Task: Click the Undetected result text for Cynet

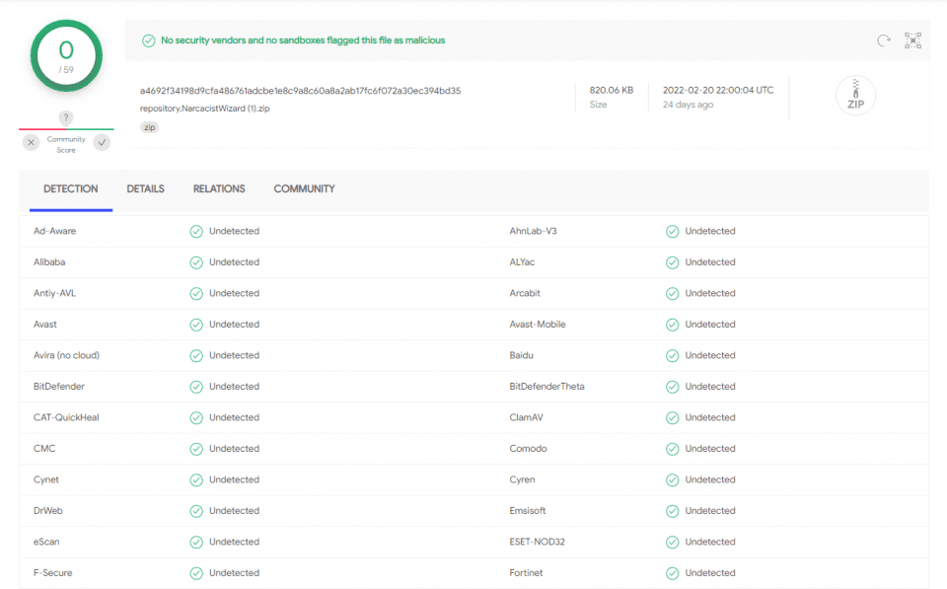Action: (235, 479)
